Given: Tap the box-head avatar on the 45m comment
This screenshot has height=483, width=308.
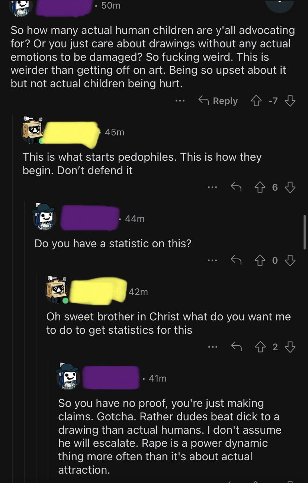Looking at the screenshot, I should (x=33, y=131).
